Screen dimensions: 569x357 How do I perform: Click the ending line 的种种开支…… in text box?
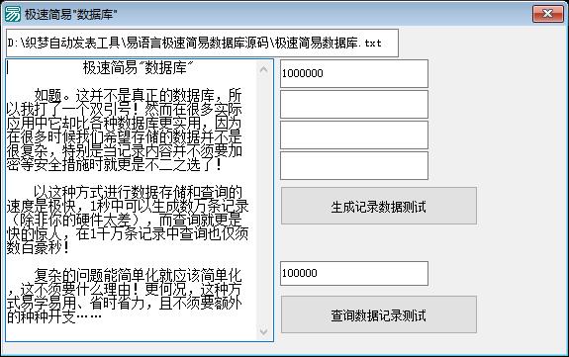click(54, 316)
